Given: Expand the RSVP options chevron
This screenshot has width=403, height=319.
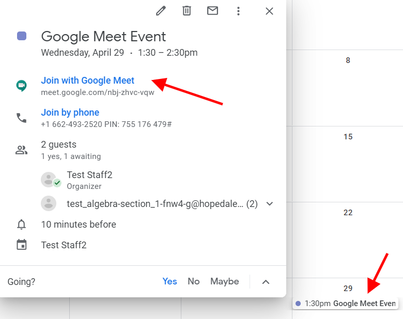Looking at the screenshot, I should [266, 282].
